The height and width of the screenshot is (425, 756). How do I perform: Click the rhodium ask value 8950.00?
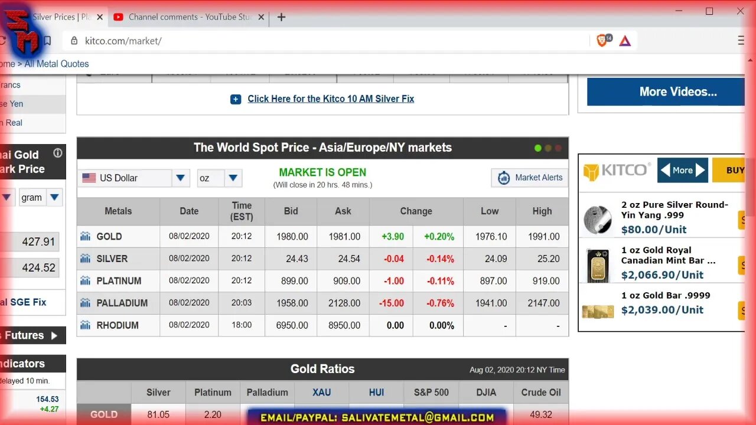tap(344, 325)
